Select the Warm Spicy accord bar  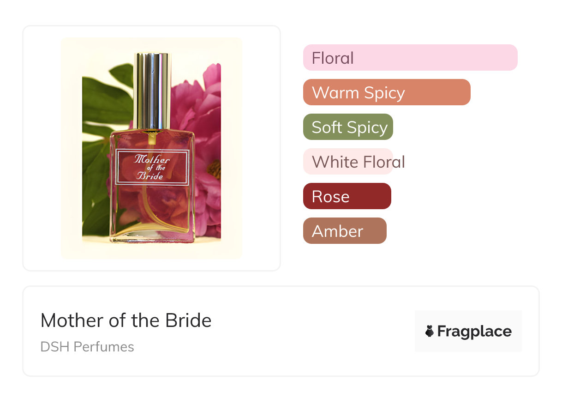[386, 92]
